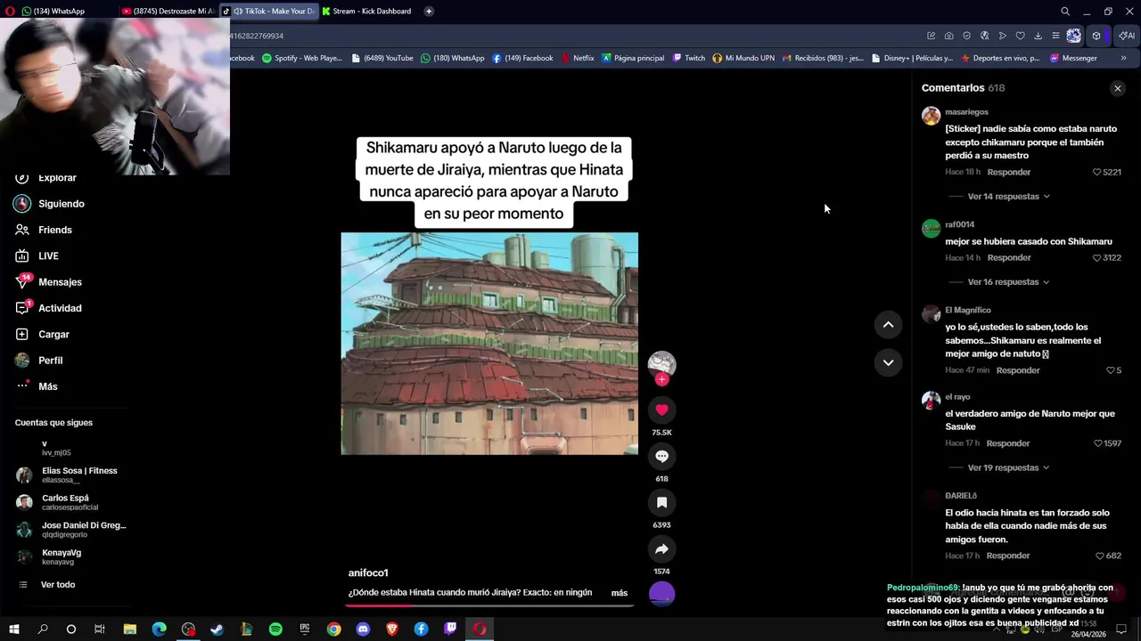The width and height of the screenshot is (1141, 641).
Task: Open a new browser tab
Action: click(429, 11)
